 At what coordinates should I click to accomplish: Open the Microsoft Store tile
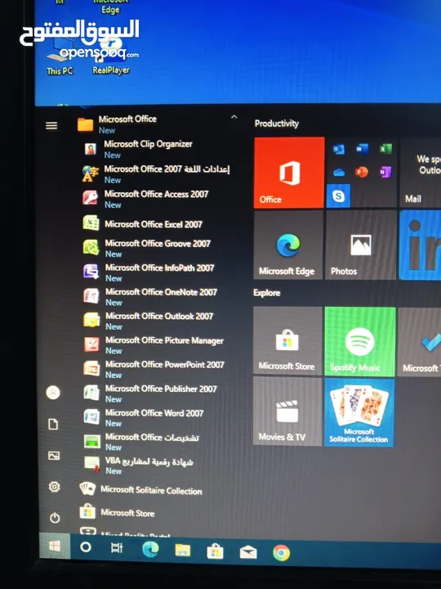287,340
